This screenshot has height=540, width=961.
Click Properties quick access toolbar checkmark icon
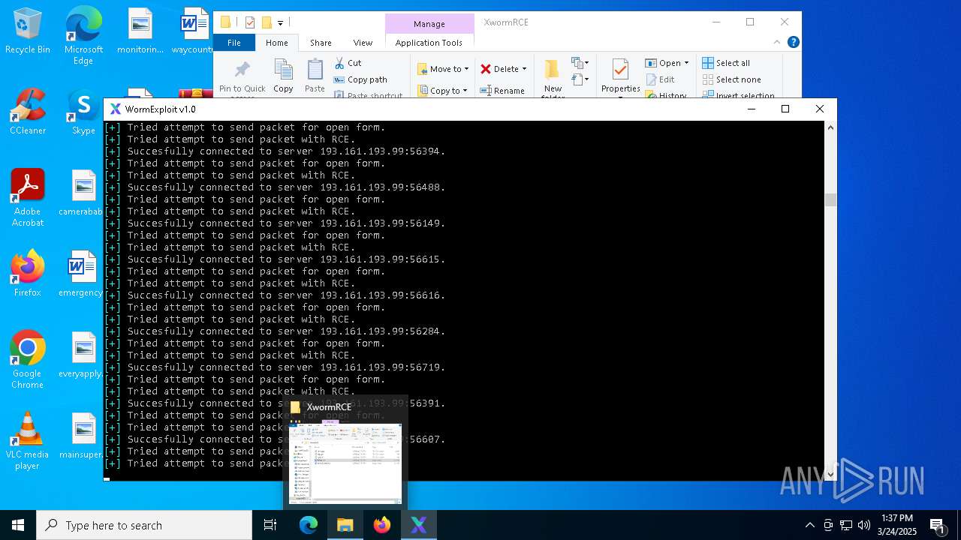coord(250,22)
